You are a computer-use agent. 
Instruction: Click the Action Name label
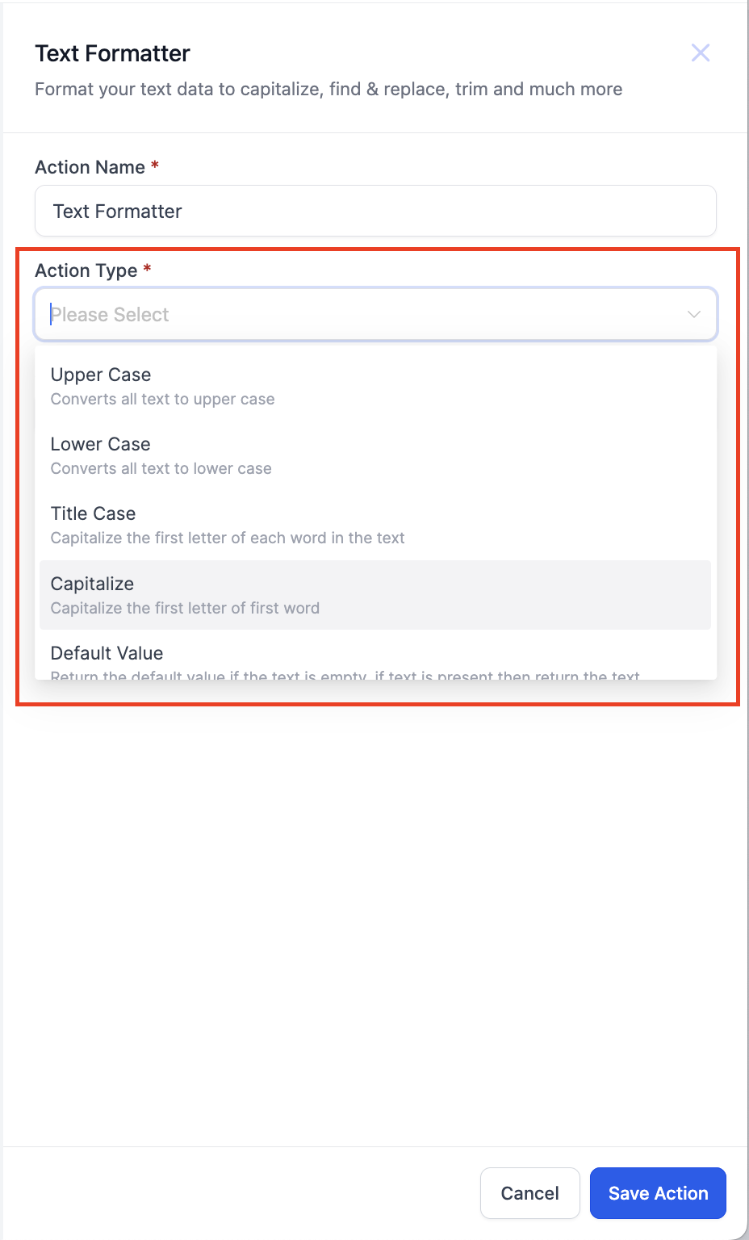point(90,167)
